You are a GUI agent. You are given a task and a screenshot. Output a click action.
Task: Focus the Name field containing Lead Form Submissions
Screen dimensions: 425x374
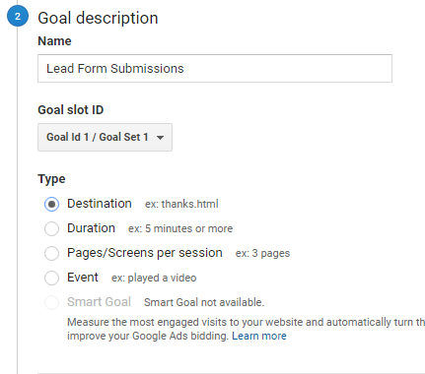tap(215, 69)
